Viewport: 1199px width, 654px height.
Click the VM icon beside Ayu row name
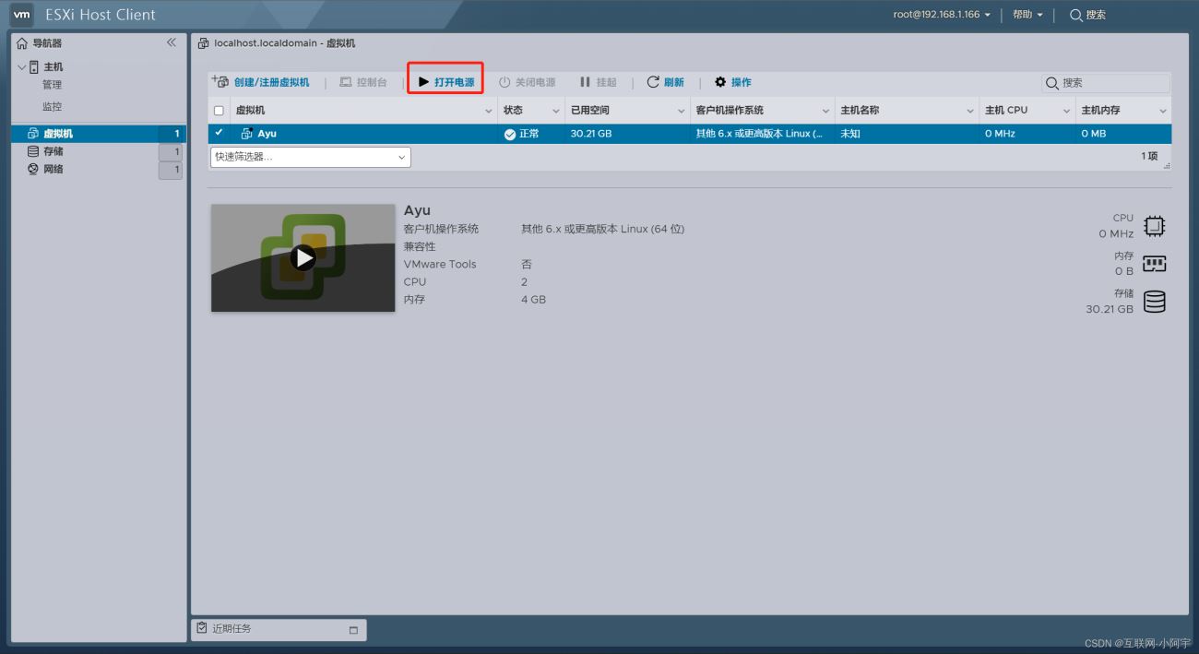246,134
